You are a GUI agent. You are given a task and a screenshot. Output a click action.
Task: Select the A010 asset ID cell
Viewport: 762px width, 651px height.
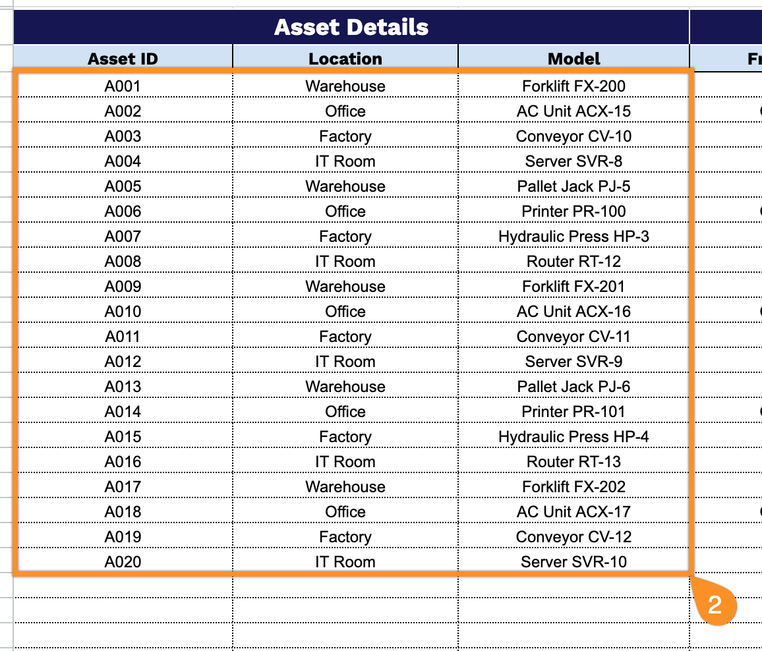tap(123, 311)
